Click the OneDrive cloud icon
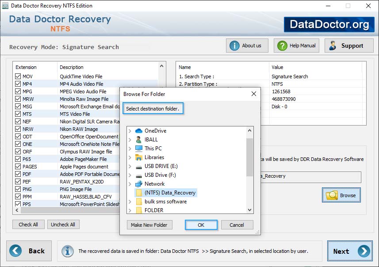The height and width of the screenshot is (267, 379). (139, 131)
